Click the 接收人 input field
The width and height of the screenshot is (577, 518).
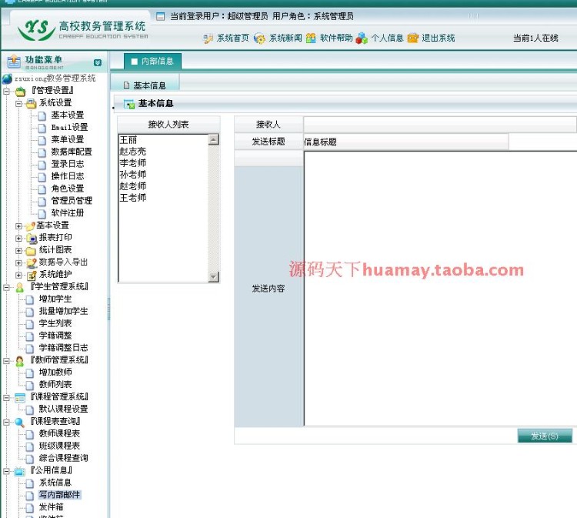pyautogui.click(x=440, y=125)
